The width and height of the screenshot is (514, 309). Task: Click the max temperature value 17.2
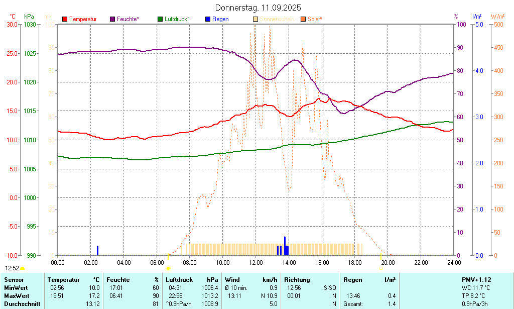click(94, 295)
